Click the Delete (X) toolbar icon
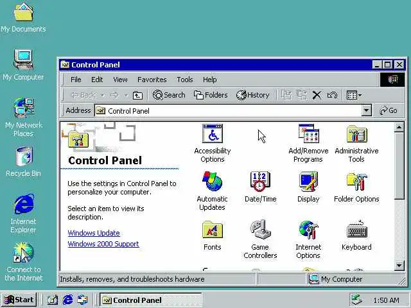The image size is (411, 308). (x=317, y=96)
